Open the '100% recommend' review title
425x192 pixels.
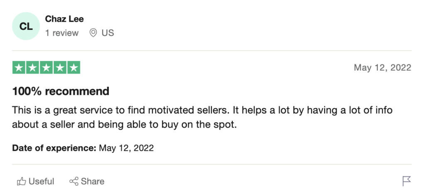pyautogui.click(x=61, y=91)
